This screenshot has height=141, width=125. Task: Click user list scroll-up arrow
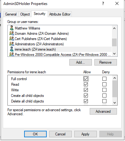click(x=114, y=28)
